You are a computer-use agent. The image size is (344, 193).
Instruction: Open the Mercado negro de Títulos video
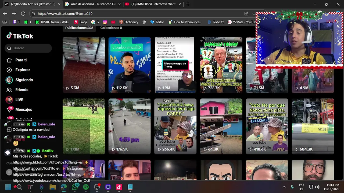pyautogui.click(x=175, y=65)
